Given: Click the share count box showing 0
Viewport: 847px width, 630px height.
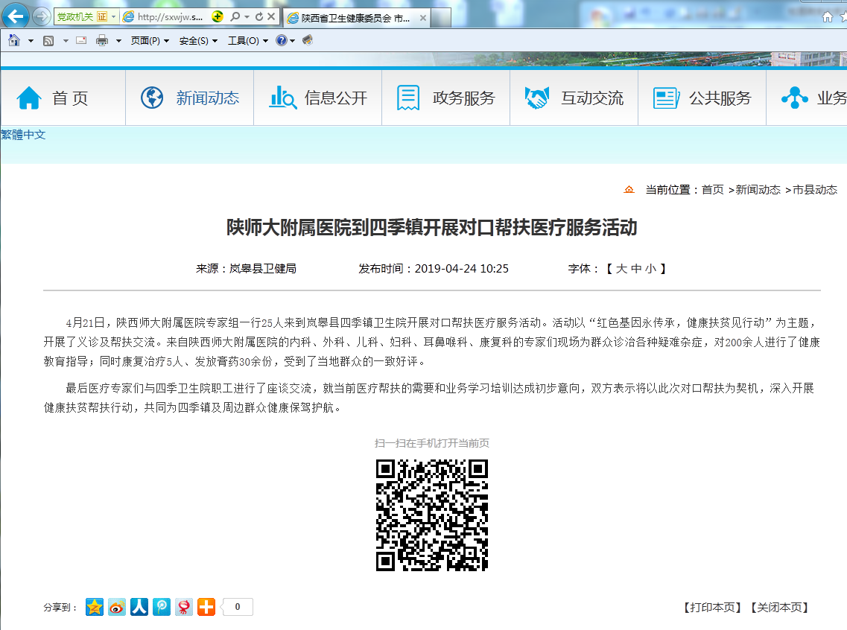Looking at the screenshot, I should 237,607.
